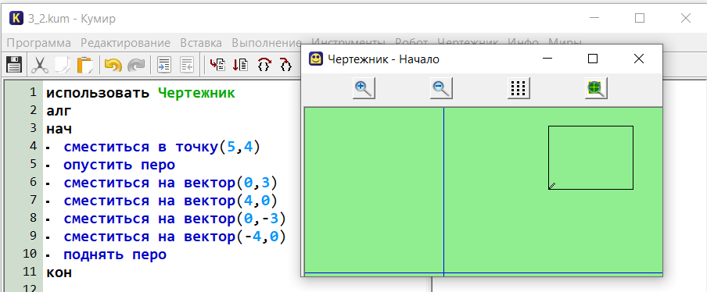Toggle the grid dots in Чертежник window

pos(519,88)
